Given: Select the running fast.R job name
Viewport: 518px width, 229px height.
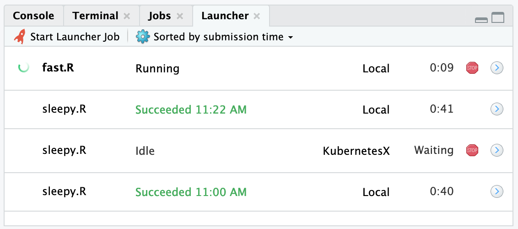Looking at the screenshot, I should pyautogui.click(x=58, y=68).
